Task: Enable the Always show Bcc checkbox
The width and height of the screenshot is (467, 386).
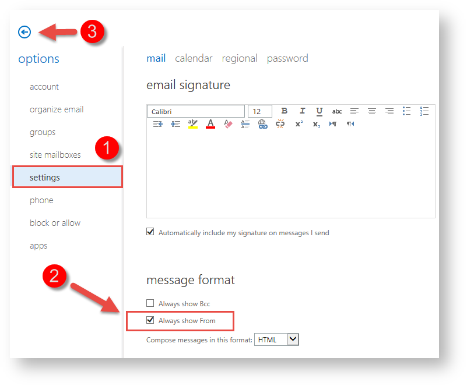Action: point(150,303)
